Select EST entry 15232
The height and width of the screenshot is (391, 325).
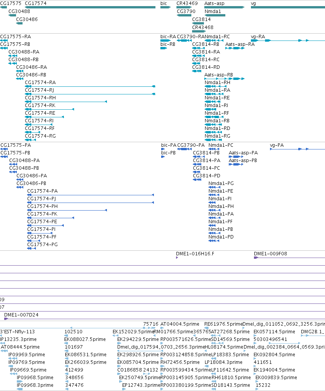(263, 385)
